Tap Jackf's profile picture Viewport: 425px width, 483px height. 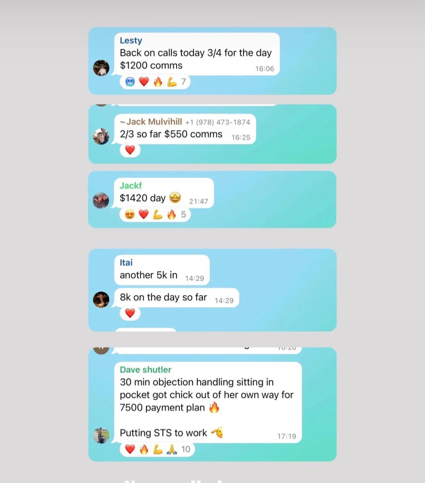click(x=101, y=201)
